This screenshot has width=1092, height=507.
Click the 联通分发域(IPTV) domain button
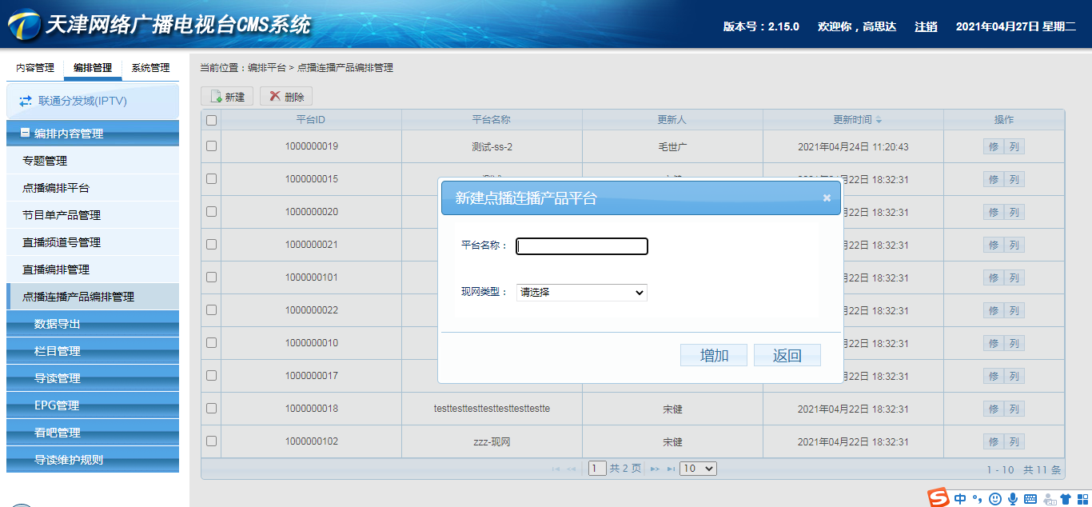click(93, 102)
